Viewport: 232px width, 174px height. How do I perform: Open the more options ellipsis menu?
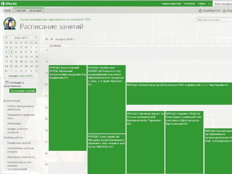coord(210,3)
